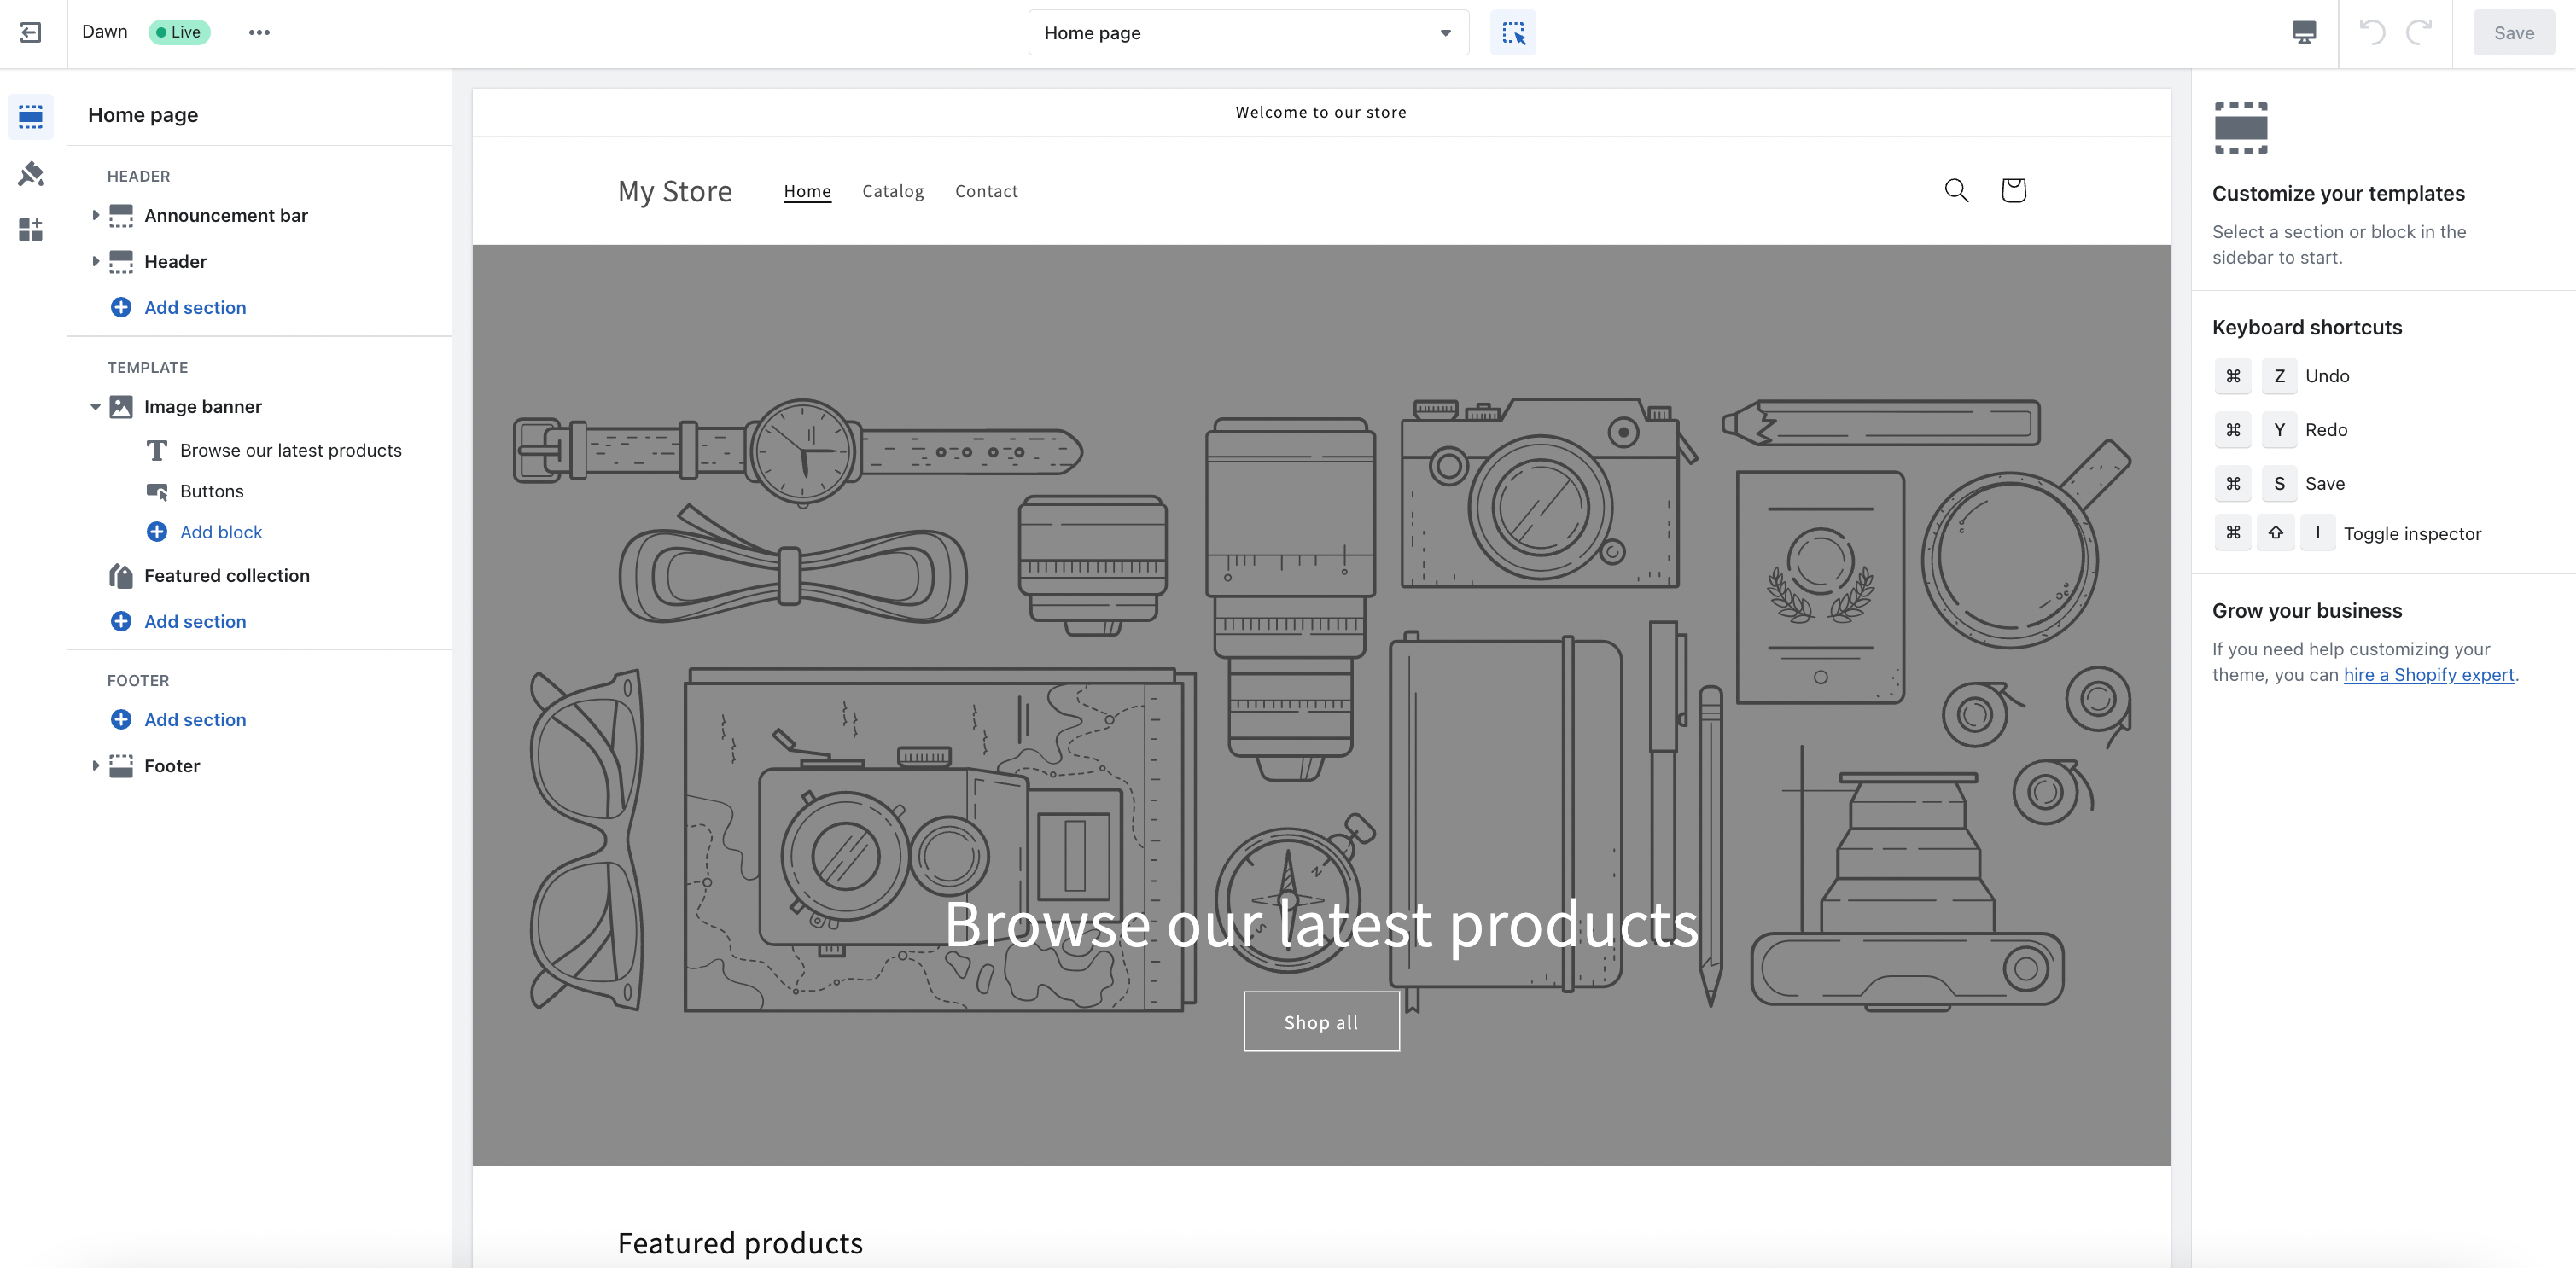Switch to the desktop preview icon
The width and height of the screenshot is (2576, 1268).
[x=2304, y=33]
